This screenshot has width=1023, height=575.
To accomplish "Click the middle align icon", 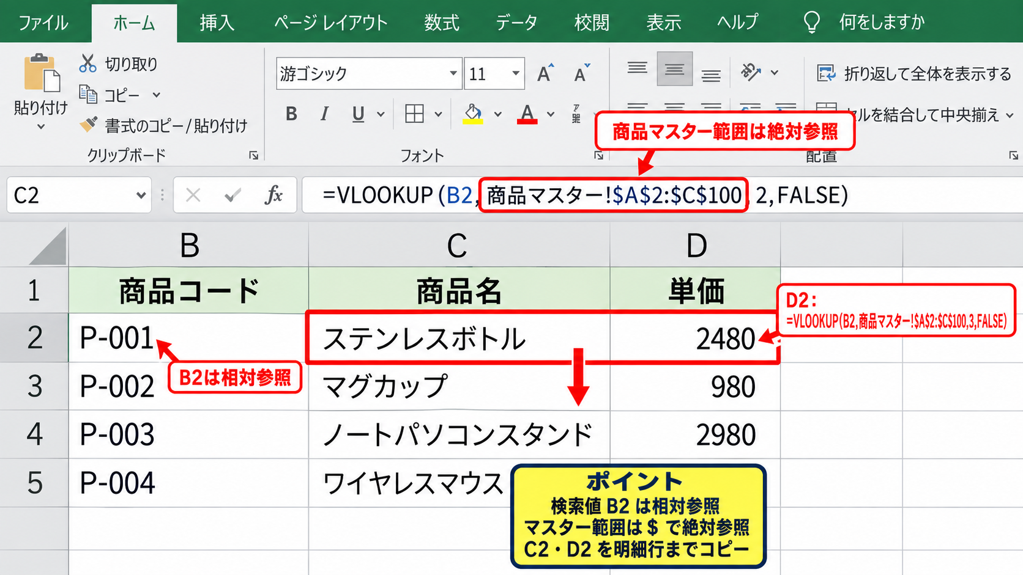I will tap(674, 69).
